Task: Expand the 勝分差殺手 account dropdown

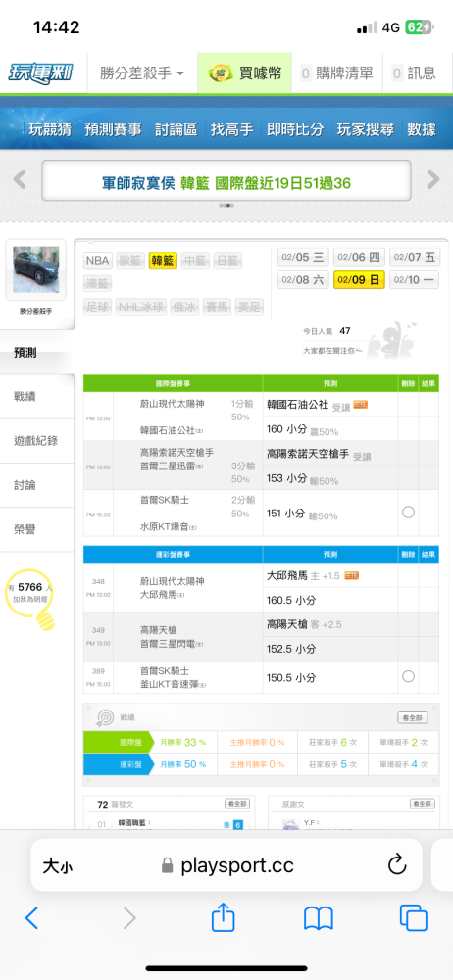Action: pos(142,73)
